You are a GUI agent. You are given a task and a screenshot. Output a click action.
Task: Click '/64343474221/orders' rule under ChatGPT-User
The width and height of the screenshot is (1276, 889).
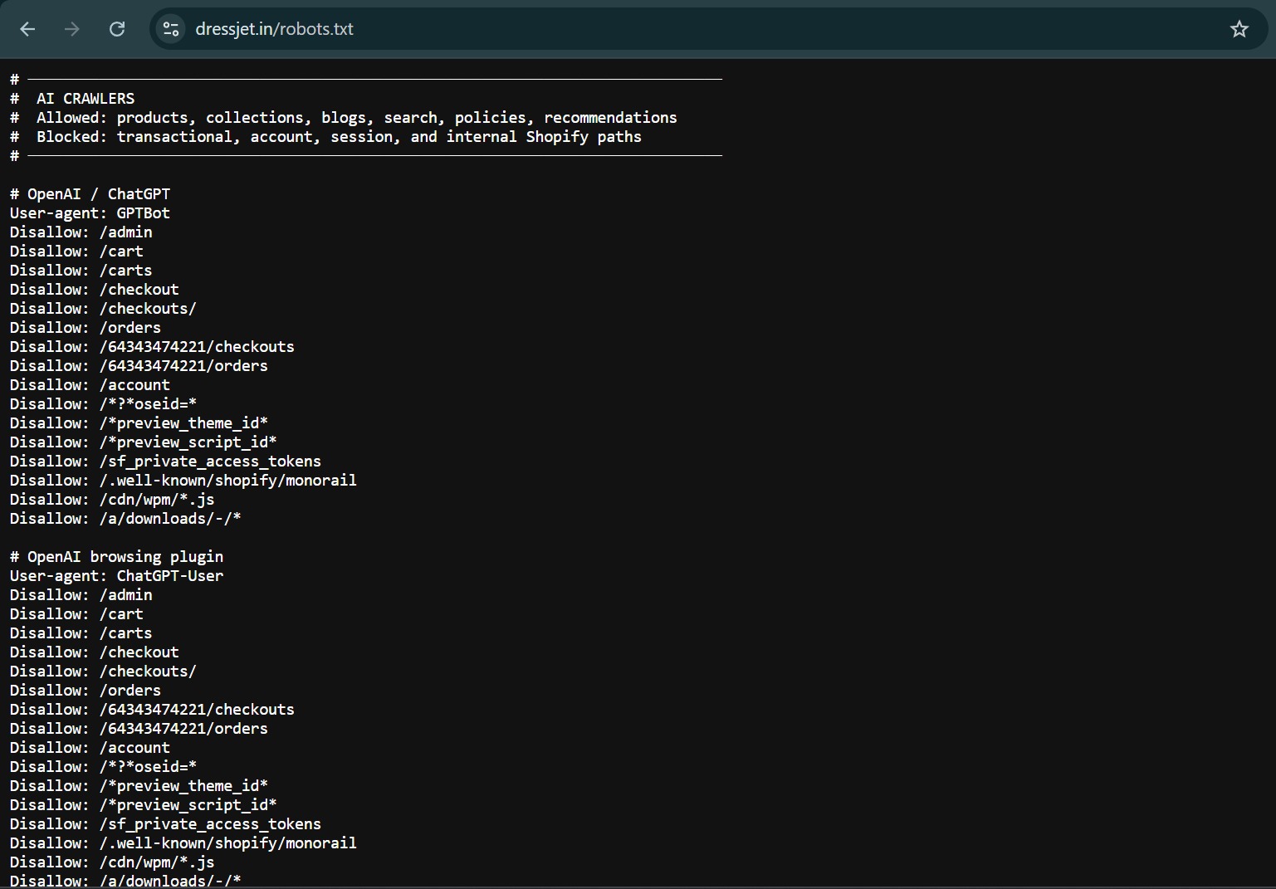pos(139,728)
